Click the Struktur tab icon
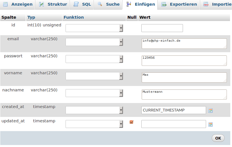Screen dimensions: 232x147 [x=42, y=4]
